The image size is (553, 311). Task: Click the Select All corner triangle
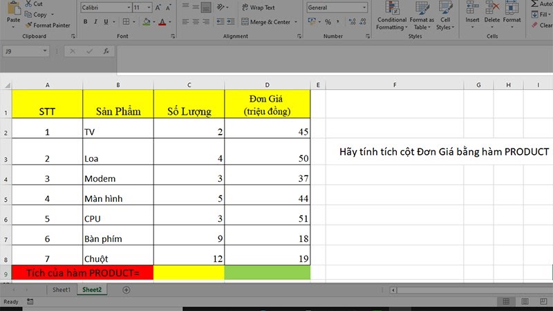[x=7, y=85]
